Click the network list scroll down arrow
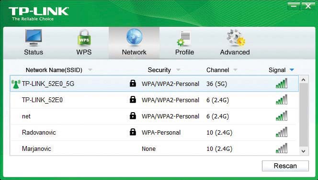The height and width of the screenshot is (180, 318). 304,151
